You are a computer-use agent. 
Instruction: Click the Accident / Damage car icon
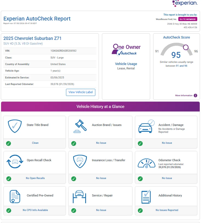146,126
